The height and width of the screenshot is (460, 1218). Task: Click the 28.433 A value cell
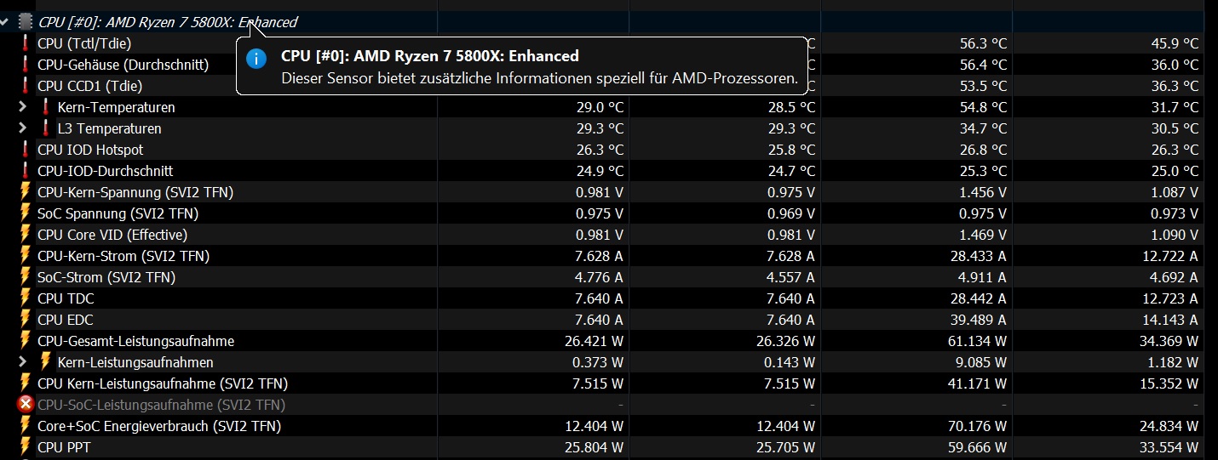click(x=977, y=256)
